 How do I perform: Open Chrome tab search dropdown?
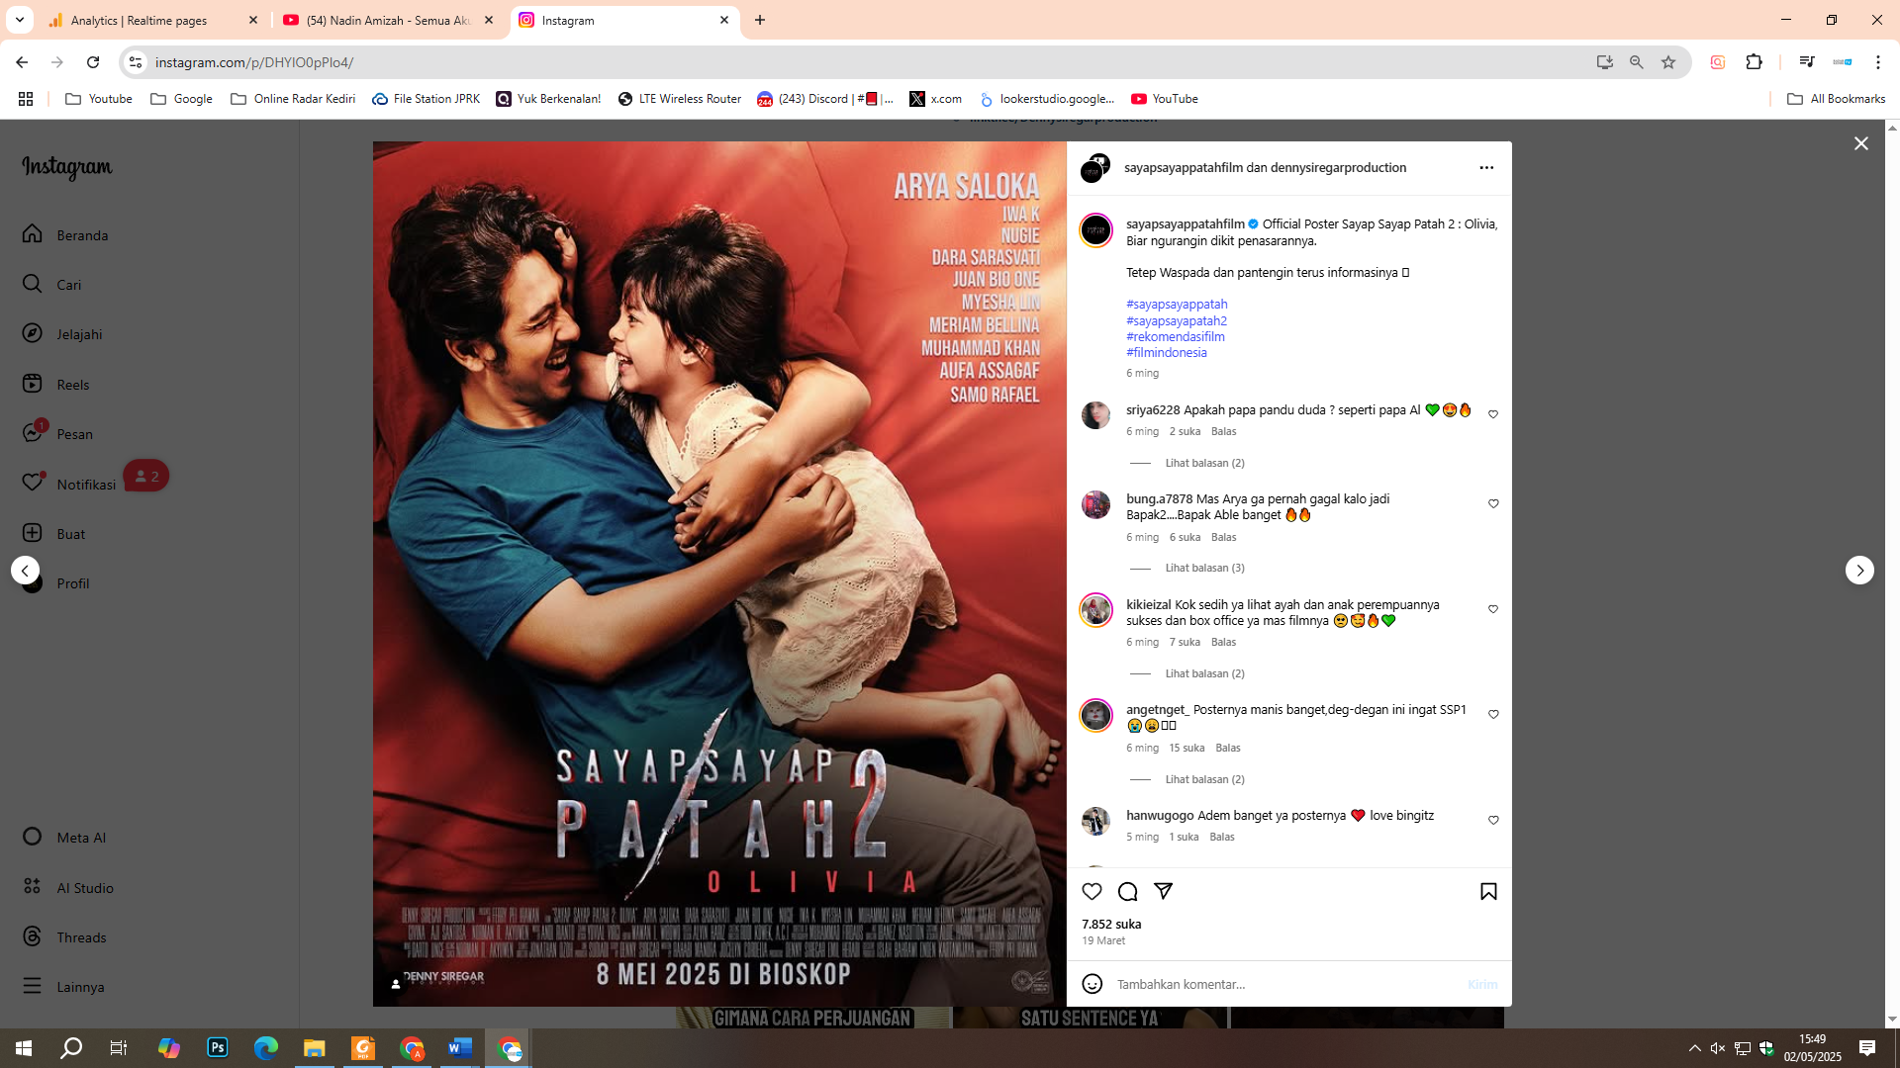tap(19, 20)
